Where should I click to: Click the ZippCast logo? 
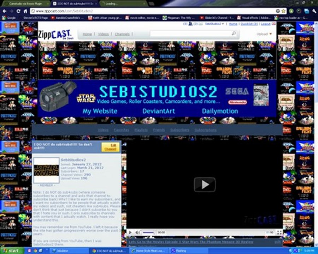[x=55, y=34]
